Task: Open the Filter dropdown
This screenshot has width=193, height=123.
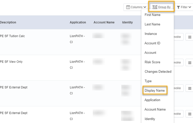Action: 184,7
